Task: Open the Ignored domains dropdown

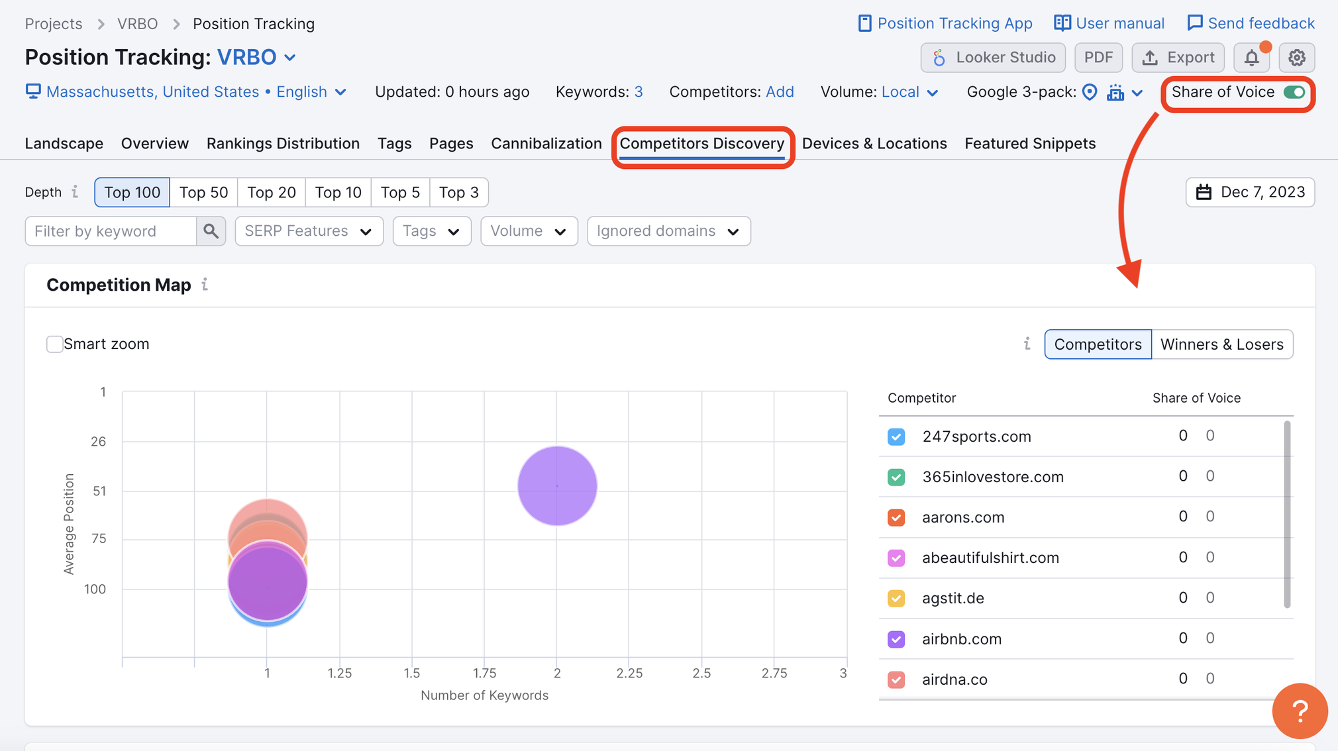Action: tap(669, 231)
